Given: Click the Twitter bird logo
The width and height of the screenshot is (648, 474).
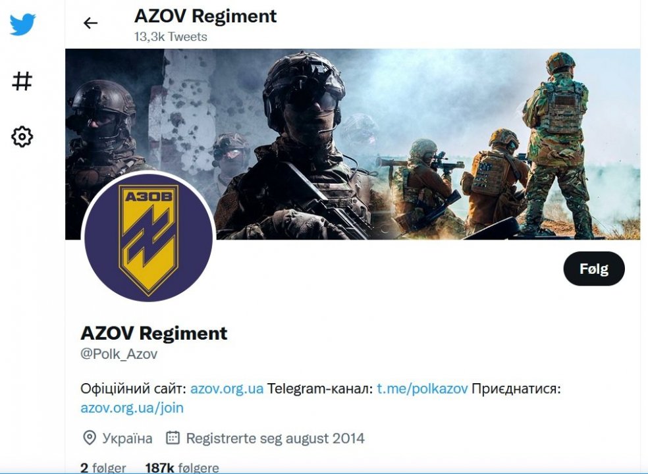Looking at the screenshot, I should (x=22, y=24).
